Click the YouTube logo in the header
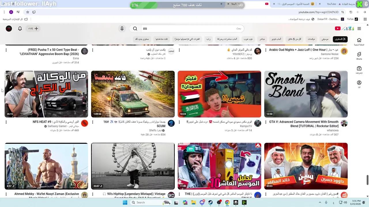 [x=344, y=28]
